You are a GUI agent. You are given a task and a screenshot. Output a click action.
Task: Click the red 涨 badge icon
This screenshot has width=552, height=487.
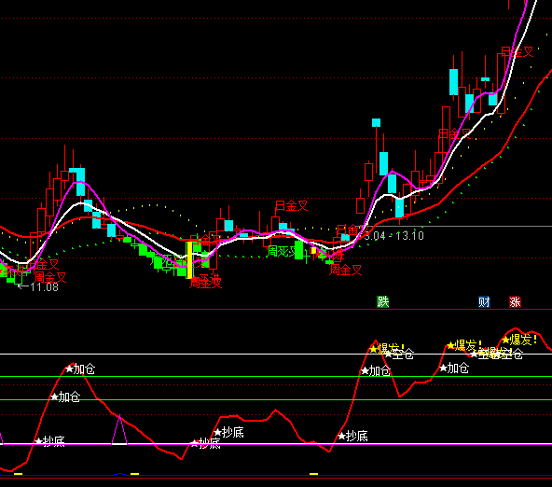point(515,301)
